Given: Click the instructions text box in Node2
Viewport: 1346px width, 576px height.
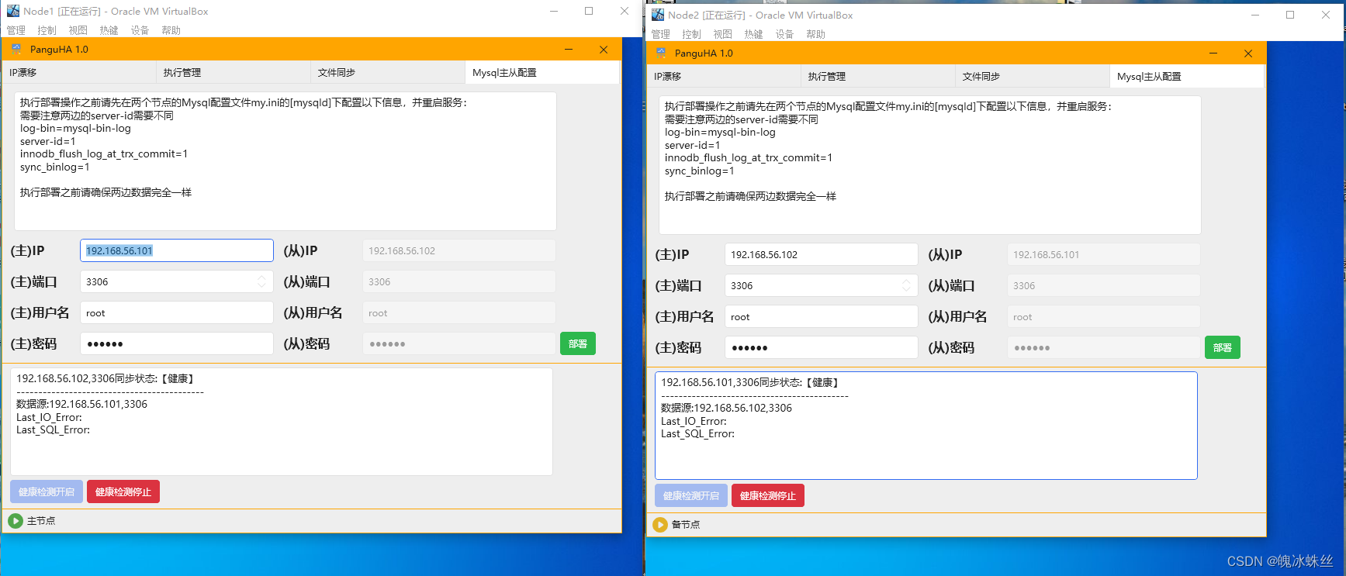Looking at the screenshot, I should point(930,165).
